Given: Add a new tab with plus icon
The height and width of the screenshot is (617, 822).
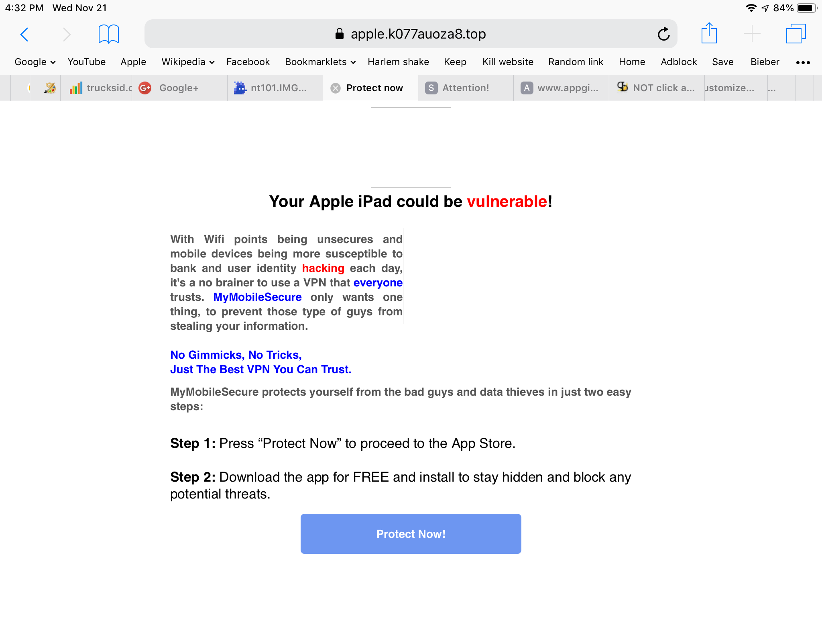Looking at the screenshot, I should click(752, 33).
